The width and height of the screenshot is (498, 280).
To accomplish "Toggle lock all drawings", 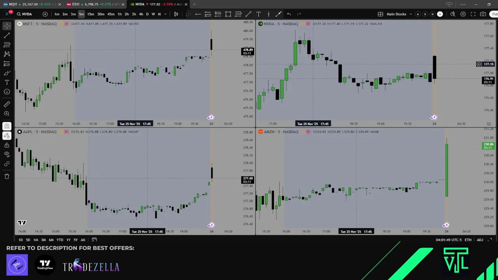I will point(7,145).
